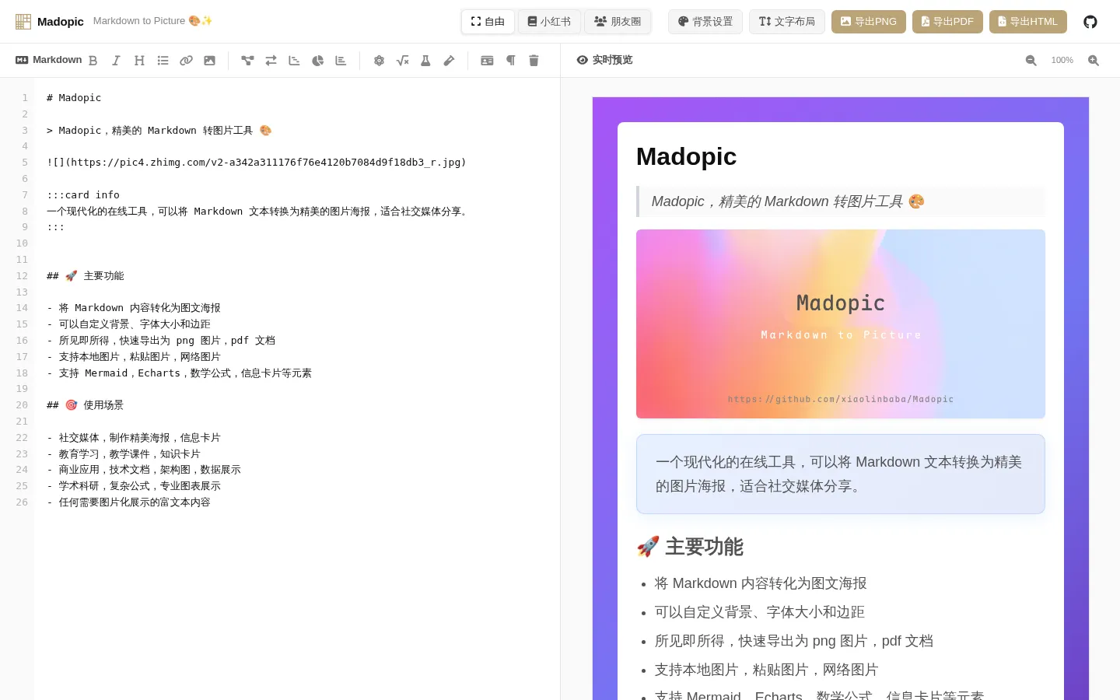Viewport: 1120px width, 700px height.
Task: Click the flask icon in the toolbar
Action: pos(425,61)
